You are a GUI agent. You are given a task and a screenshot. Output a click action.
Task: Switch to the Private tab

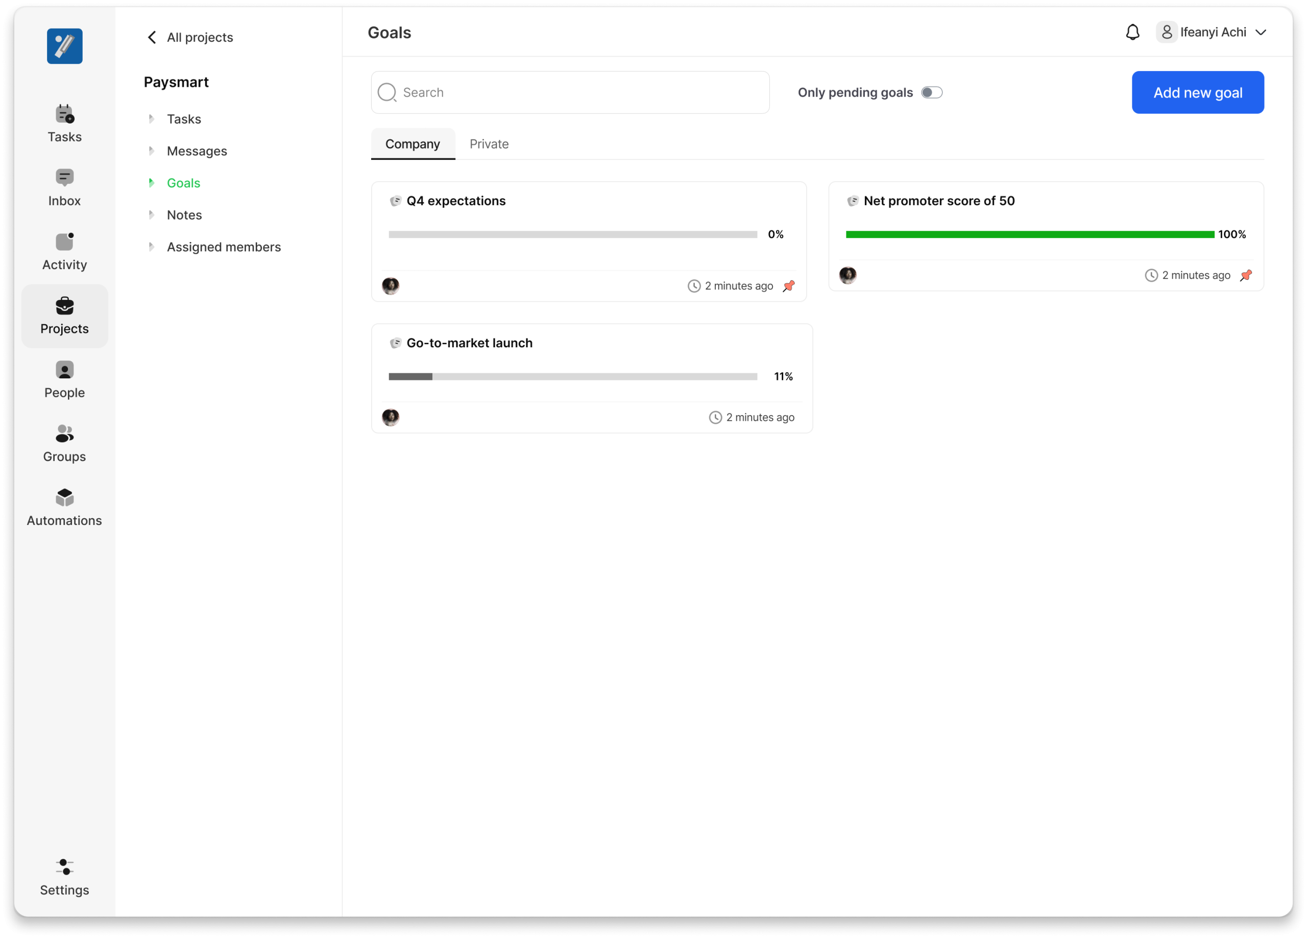[489, 144]
